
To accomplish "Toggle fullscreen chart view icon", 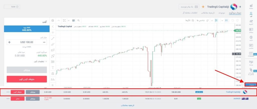I will [64, 20].
